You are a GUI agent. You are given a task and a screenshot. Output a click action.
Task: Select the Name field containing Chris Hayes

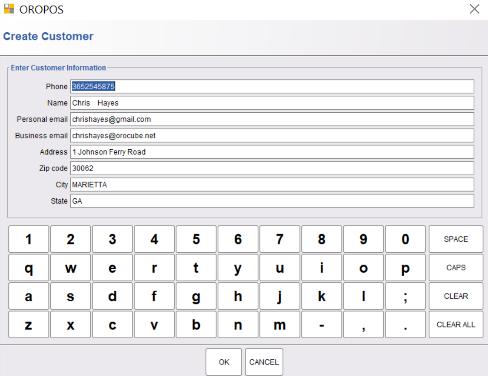pyautogui.click(x=272, y=103)
